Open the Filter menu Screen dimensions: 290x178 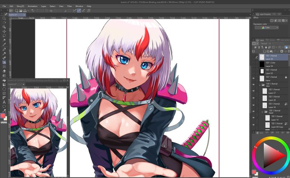point(70,6)
